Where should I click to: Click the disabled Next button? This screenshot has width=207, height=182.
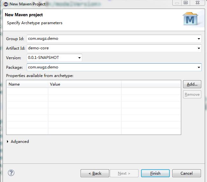pyautogui.click(x=124, y=173)
